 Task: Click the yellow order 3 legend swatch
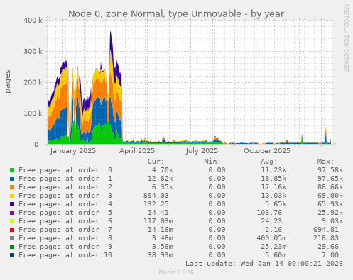[12, 196]
